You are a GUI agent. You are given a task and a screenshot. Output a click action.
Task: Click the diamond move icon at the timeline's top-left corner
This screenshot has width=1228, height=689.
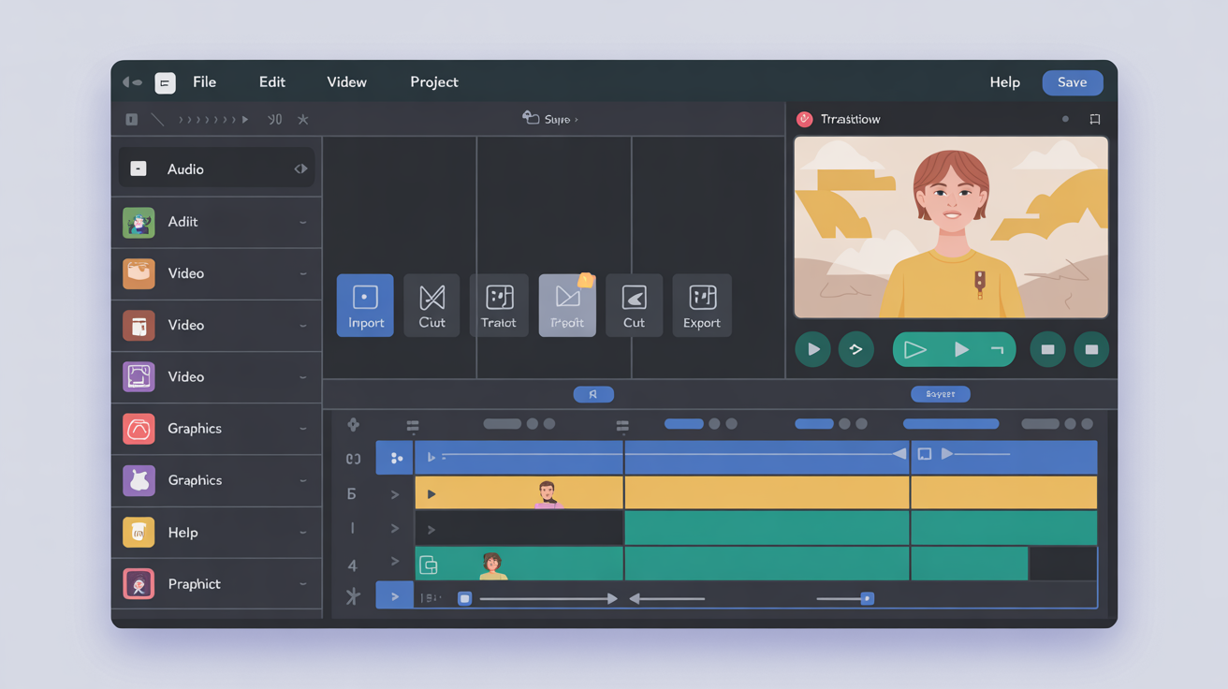tap(353, 425)
